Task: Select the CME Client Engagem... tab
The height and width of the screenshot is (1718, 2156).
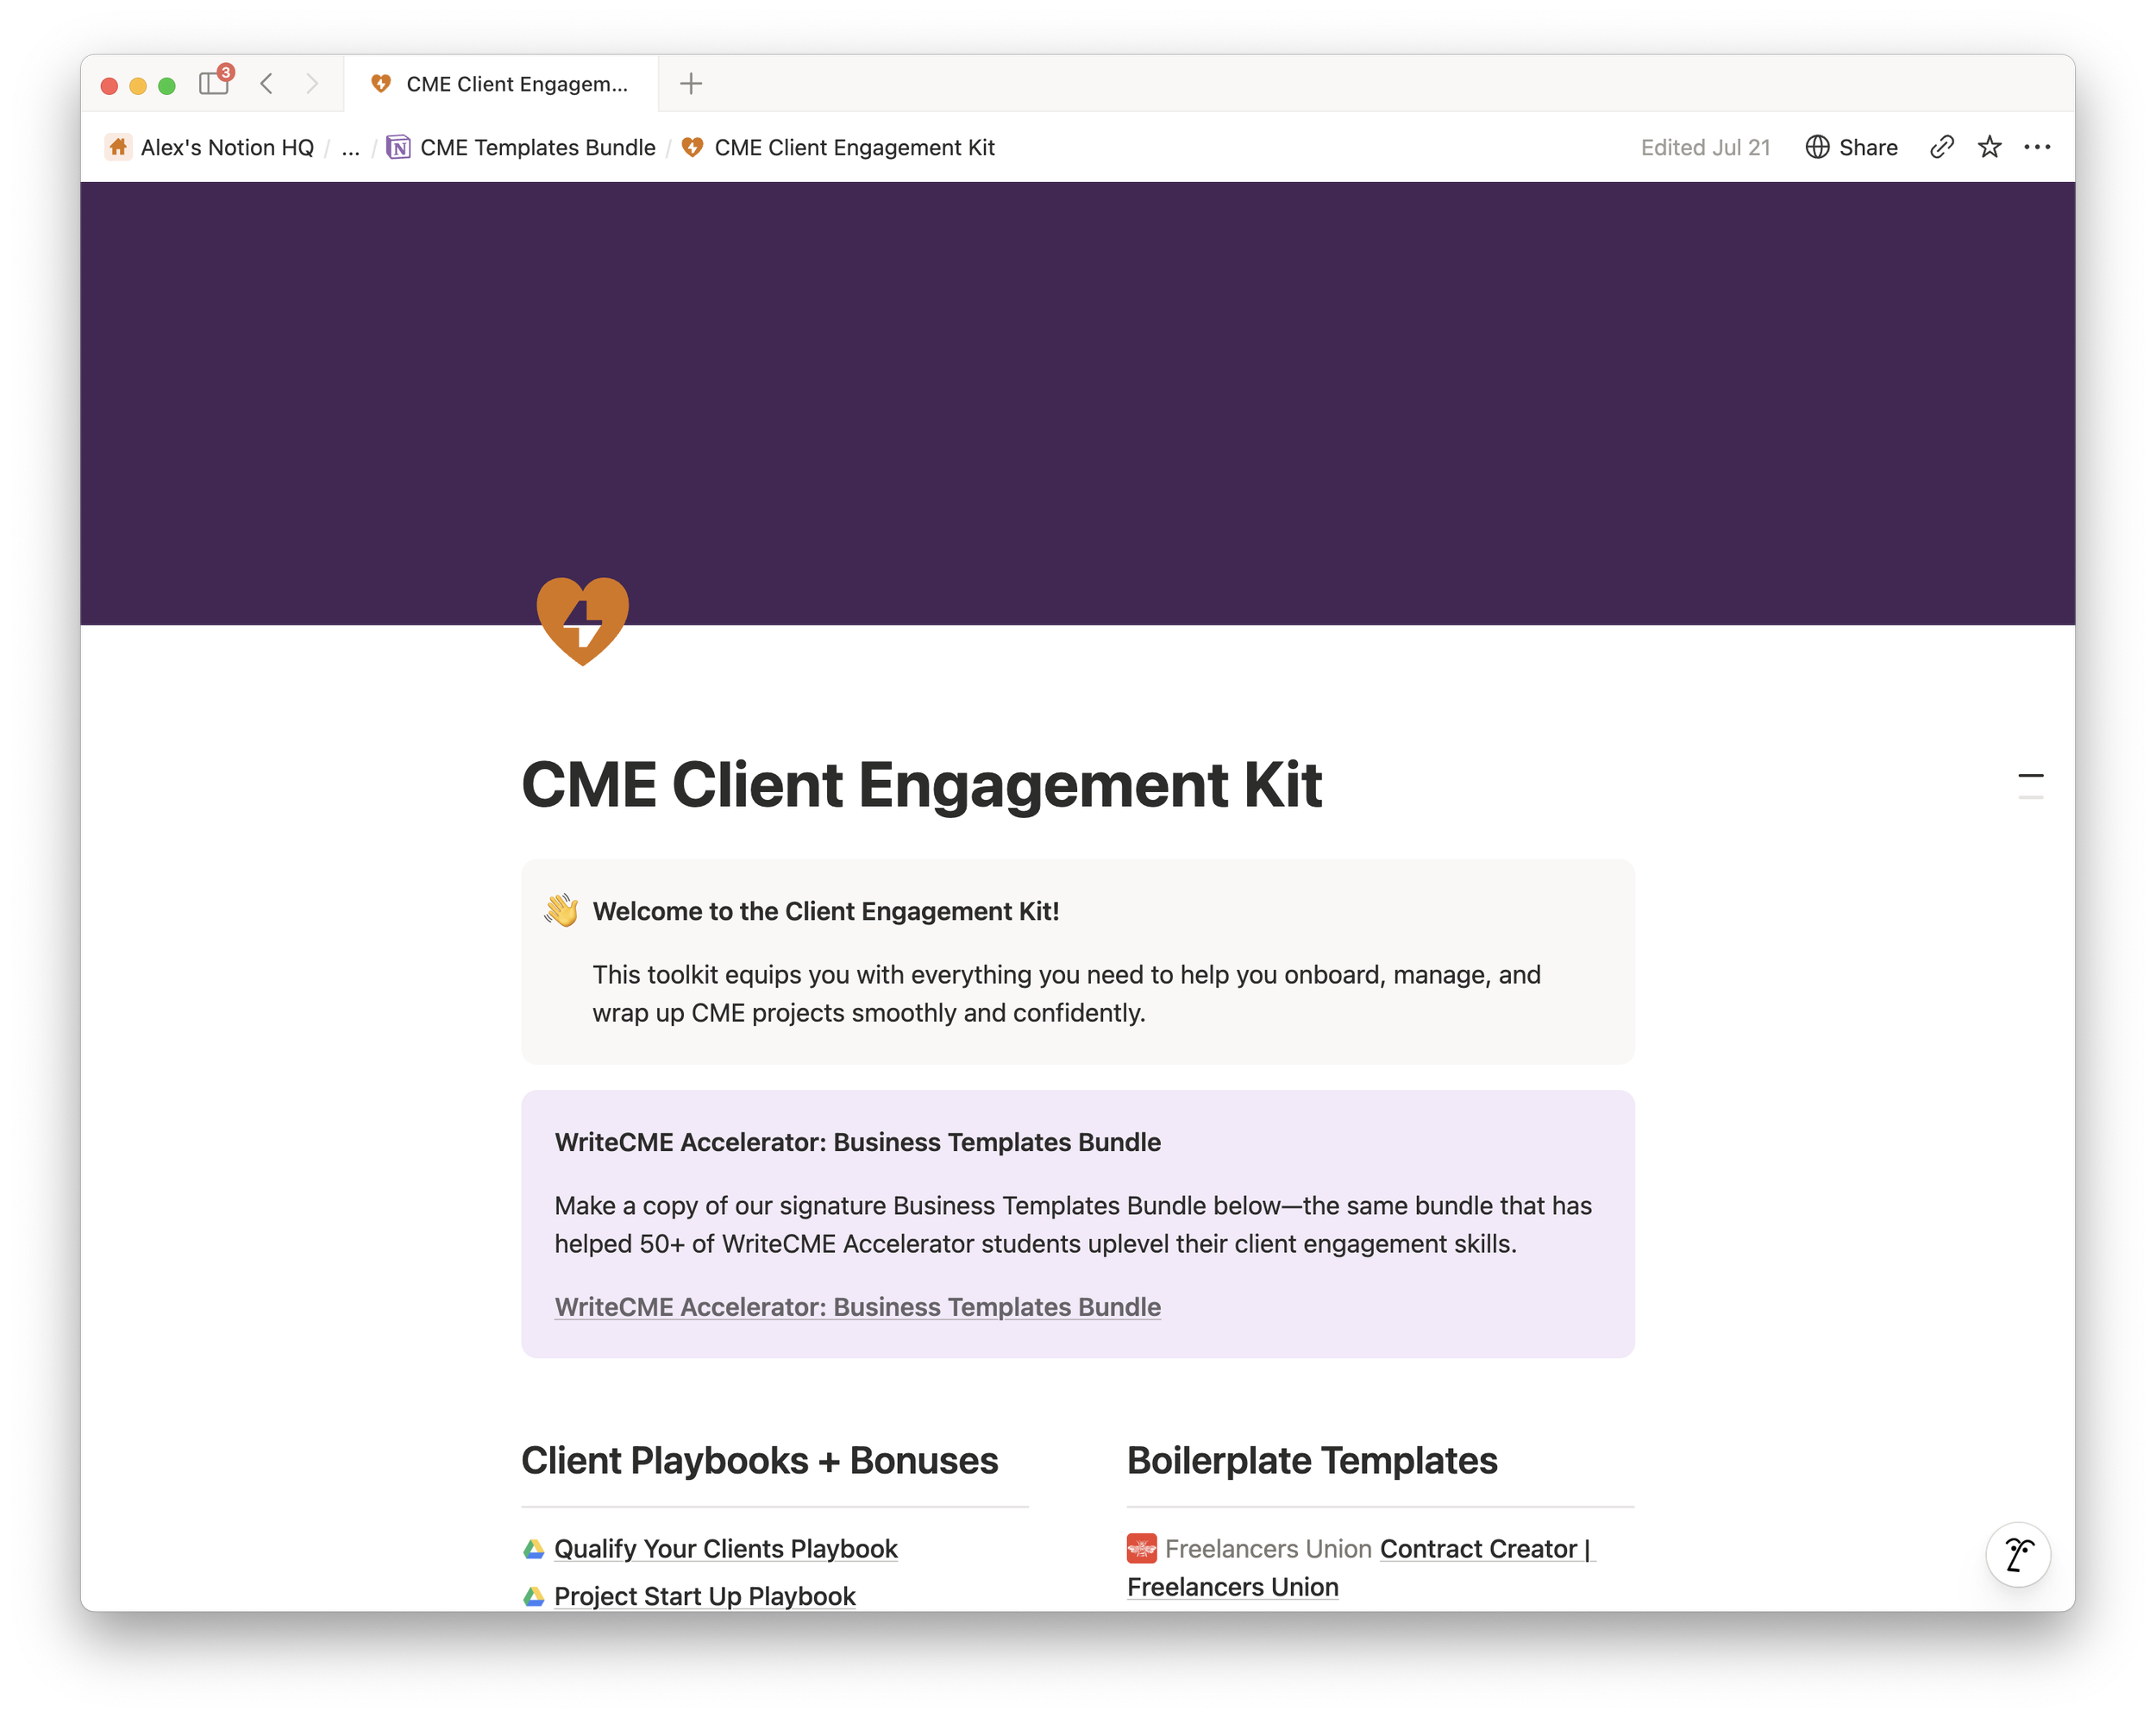Action: (x=501, y=84)
